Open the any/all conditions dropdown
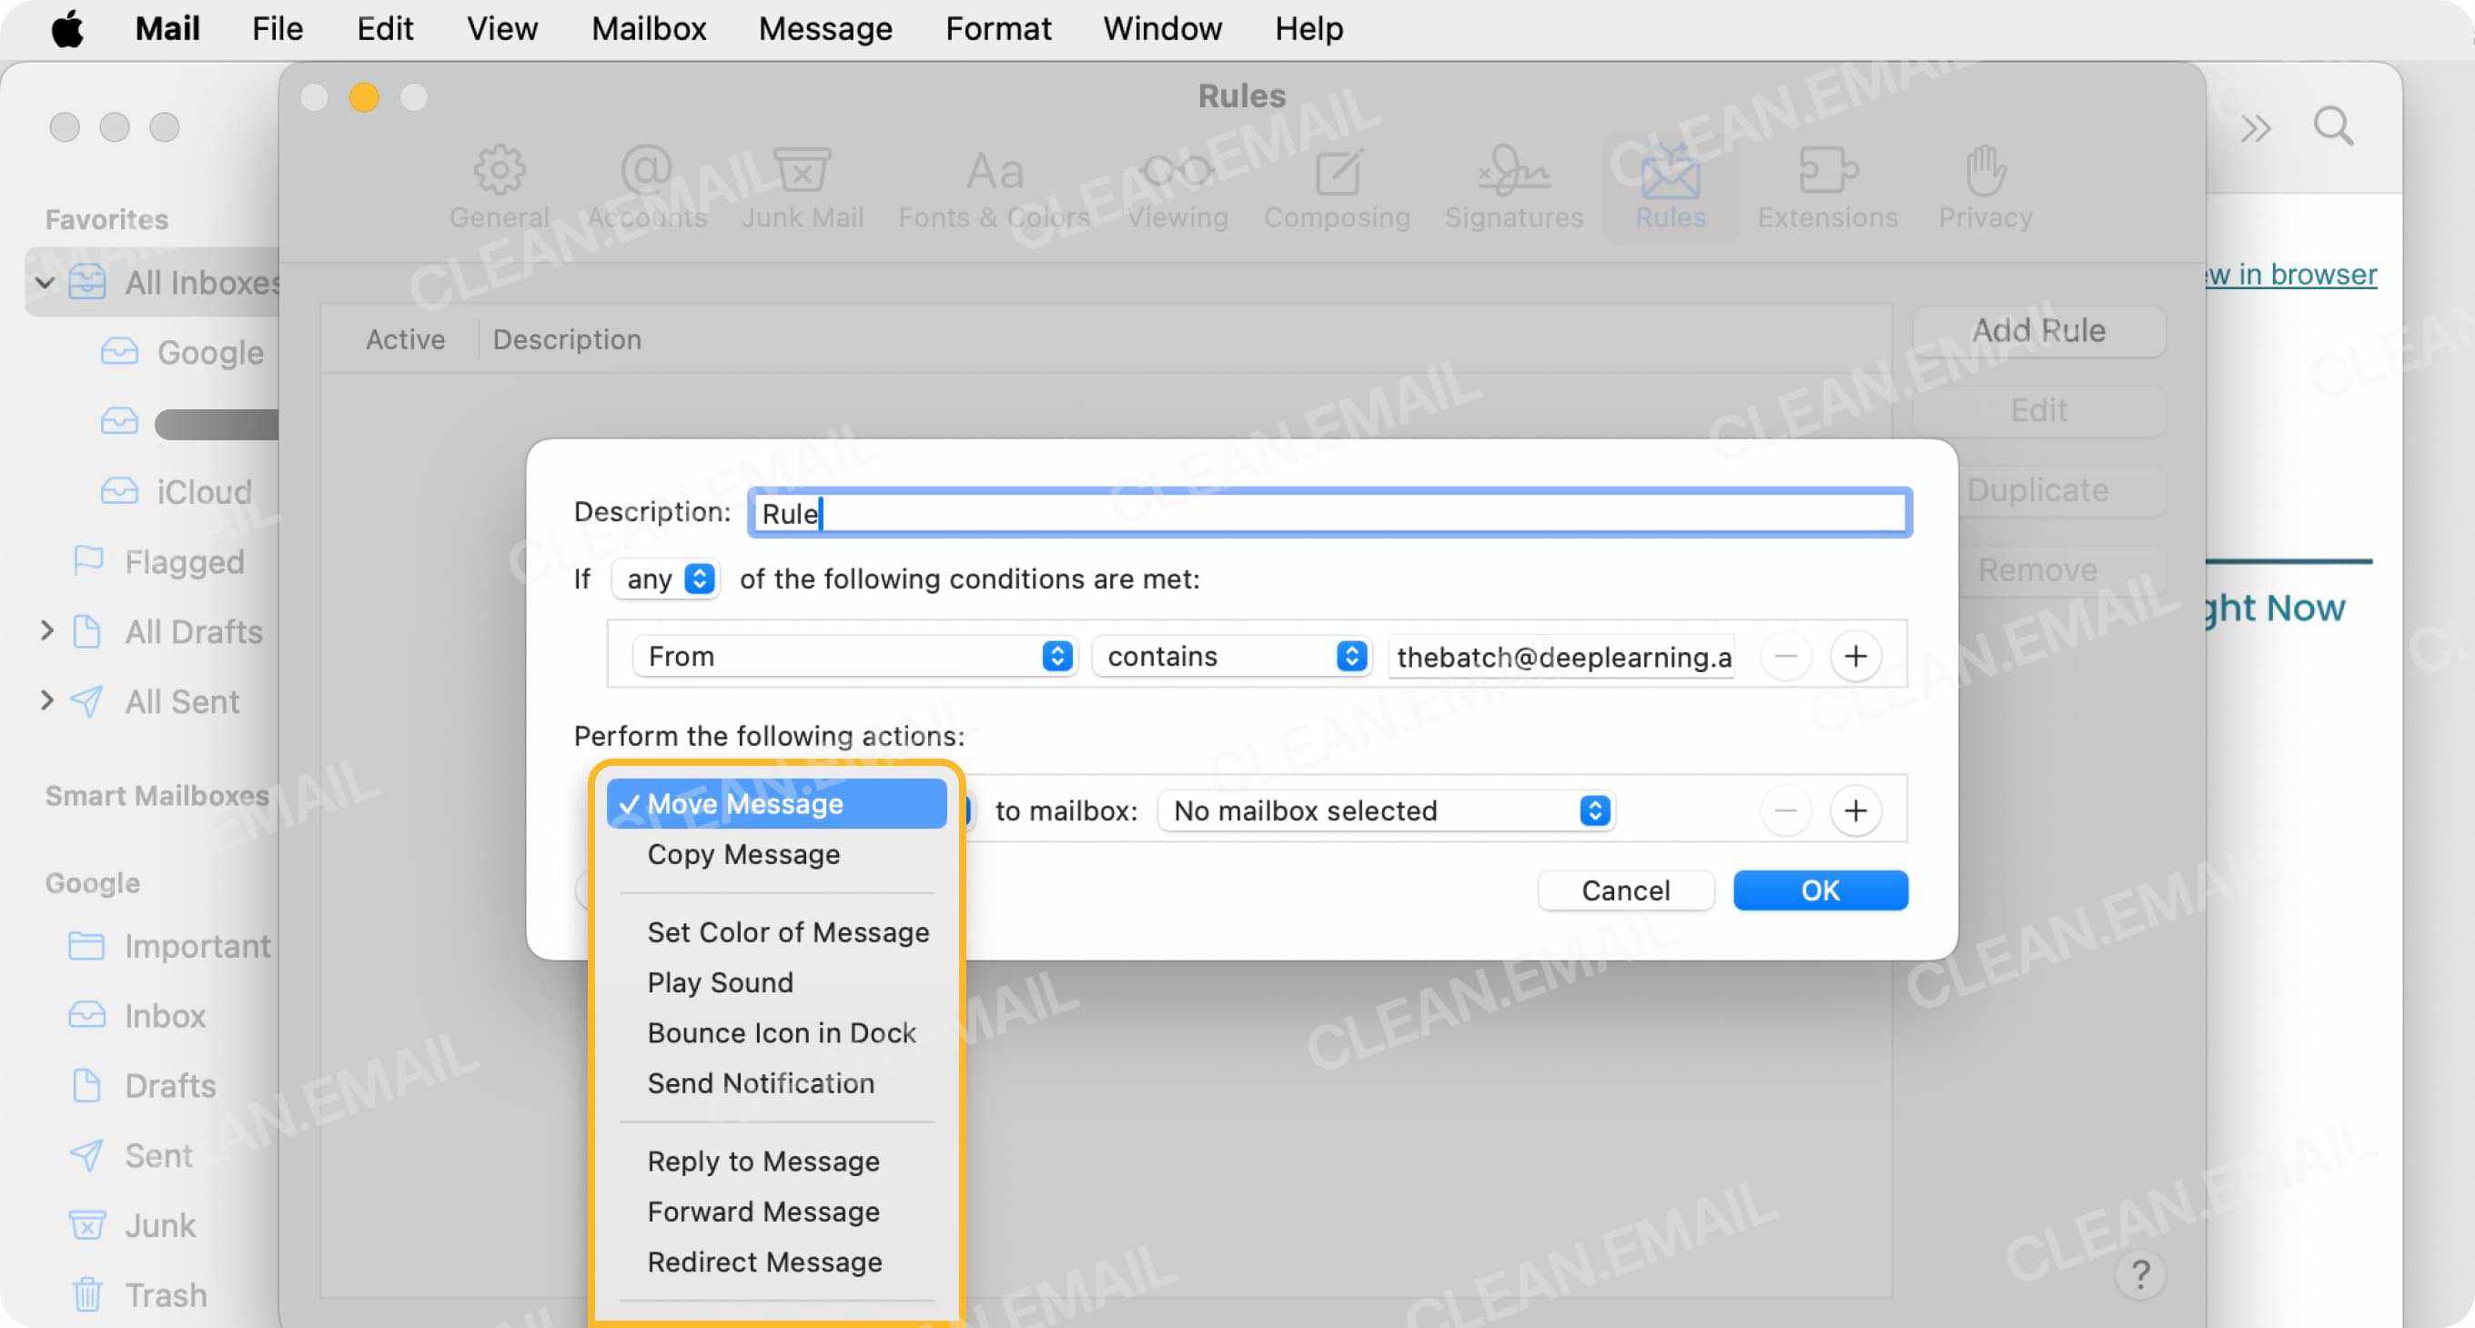 pyautogui.click(x=666, y=579)
